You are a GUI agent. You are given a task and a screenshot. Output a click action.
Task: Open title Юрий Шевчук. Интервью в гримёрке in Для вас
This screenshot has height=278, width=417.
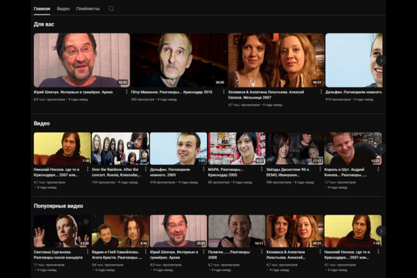point(73,92)
